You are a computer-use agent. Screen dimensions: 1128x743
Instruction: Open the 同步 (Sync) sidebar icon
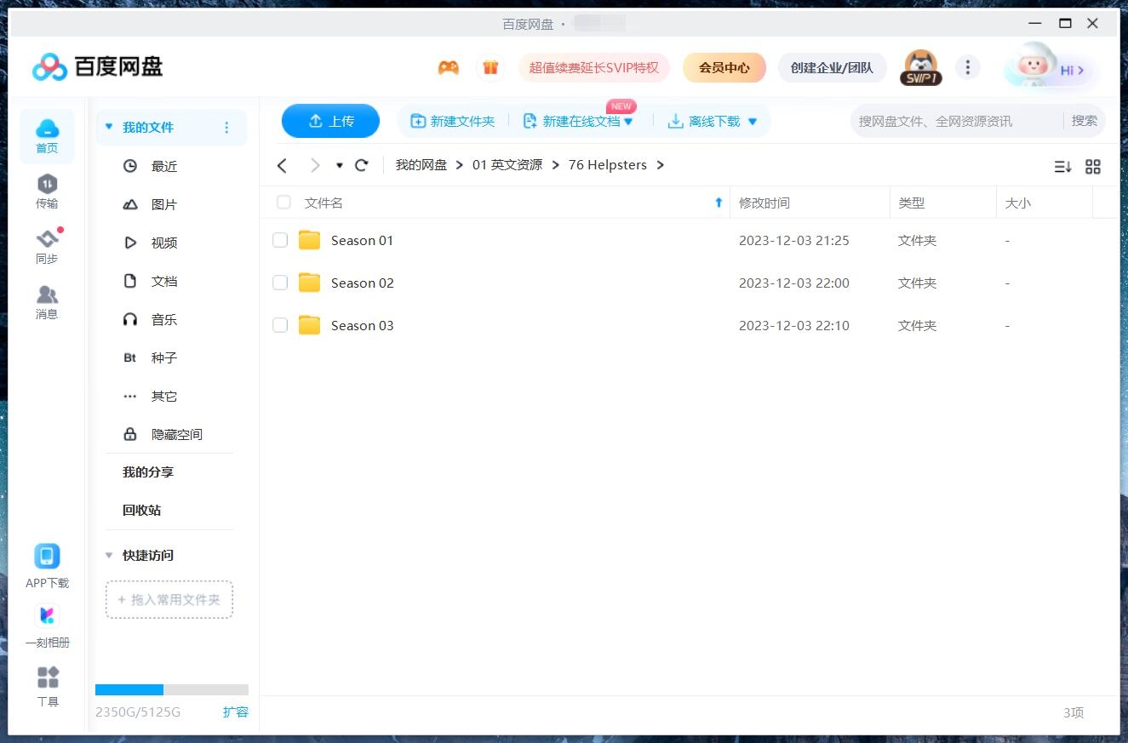click(47, 247)
